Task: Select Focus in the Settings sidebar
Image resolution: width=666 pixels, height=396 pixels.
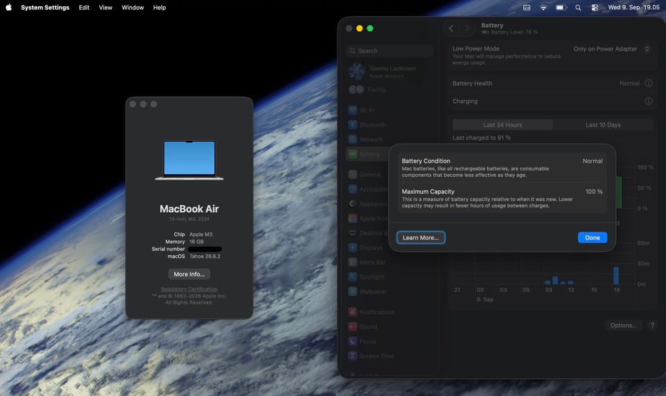Action: click(389, 341)
